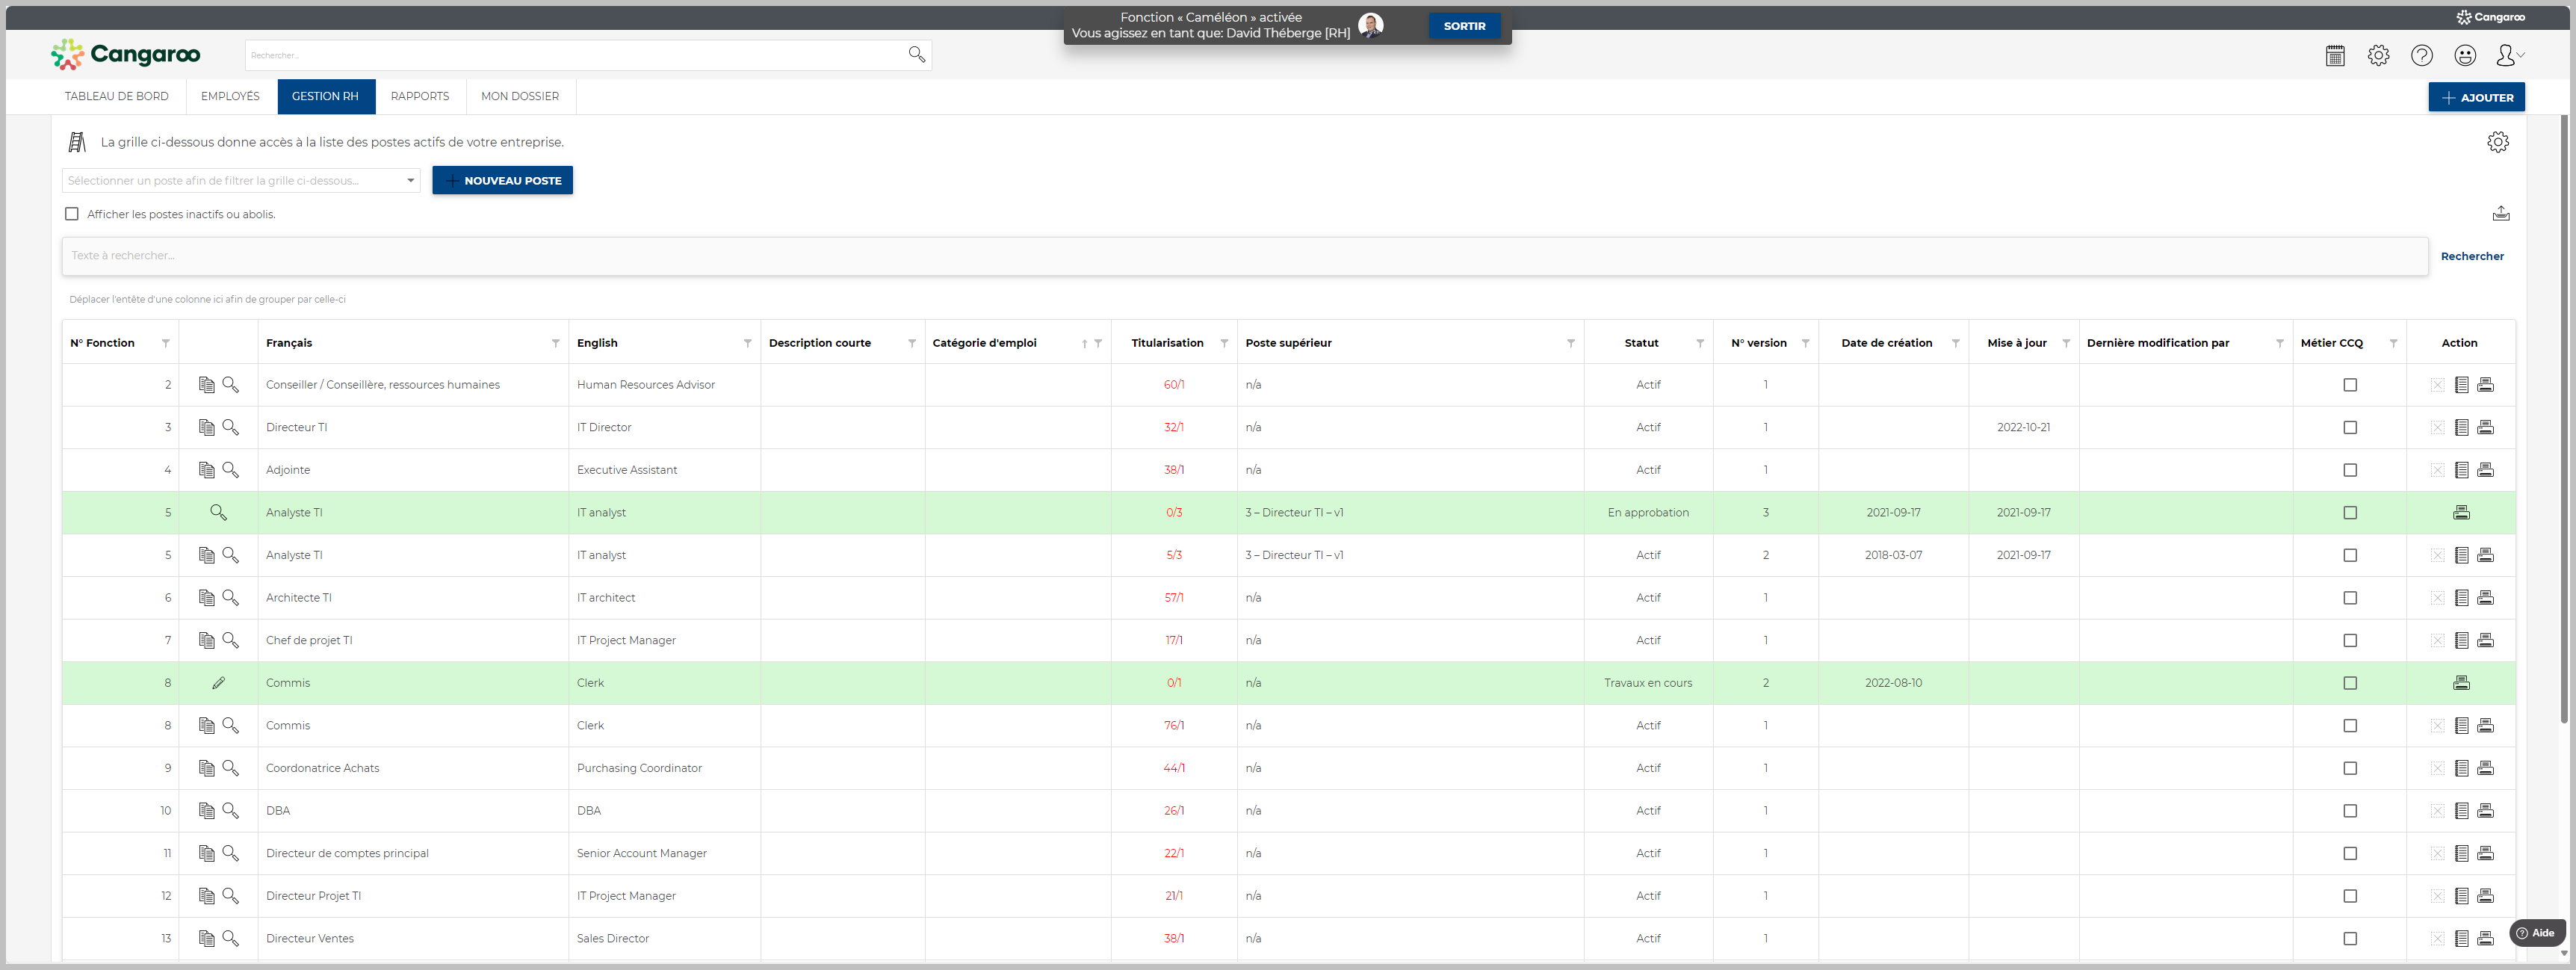The width and height of the screenshot is (2576, 970).
Task: Click the export grid icon
Action: point(2500,214)
